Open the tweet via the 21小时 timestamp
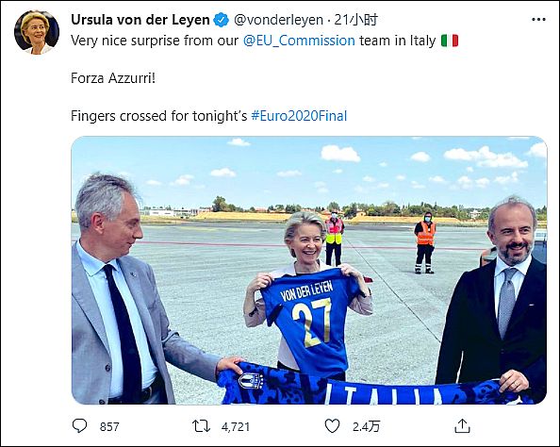The height and width of the screenshot is (447, 560). tap(355, 20)
